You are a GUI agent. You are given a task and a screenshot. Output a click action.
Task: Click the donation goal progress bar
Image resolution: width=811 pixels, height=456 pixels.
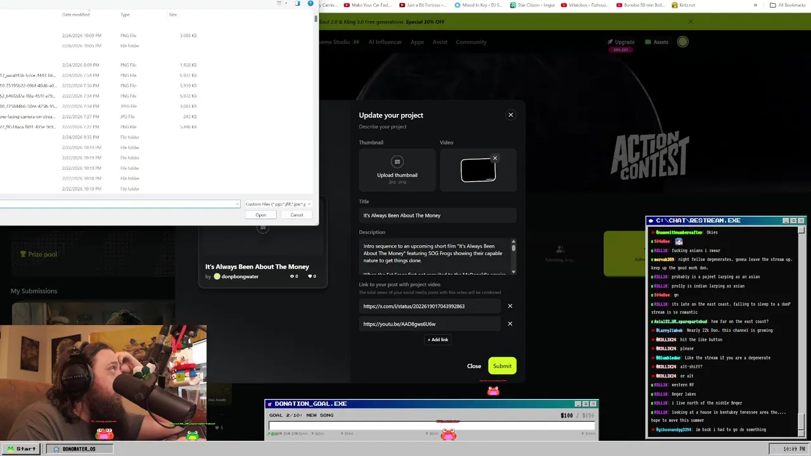pyautogui.click(x=432, y=426)
